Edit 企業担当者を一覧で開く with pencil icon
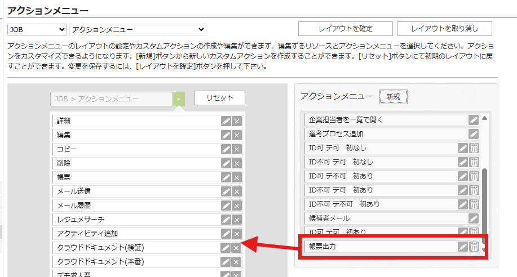Screen dimensions: 517x277 (x=474, y=119)
